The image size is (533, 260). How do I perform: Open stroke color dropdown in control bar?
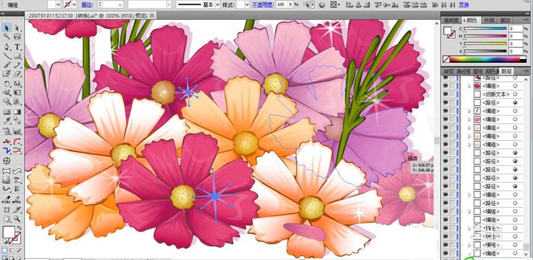coord(74,5)
